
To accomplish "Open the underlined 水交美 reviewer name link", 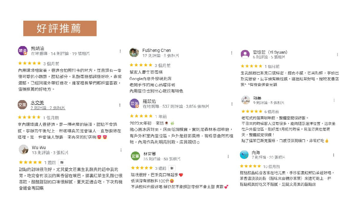I will (x=37, y=102).
